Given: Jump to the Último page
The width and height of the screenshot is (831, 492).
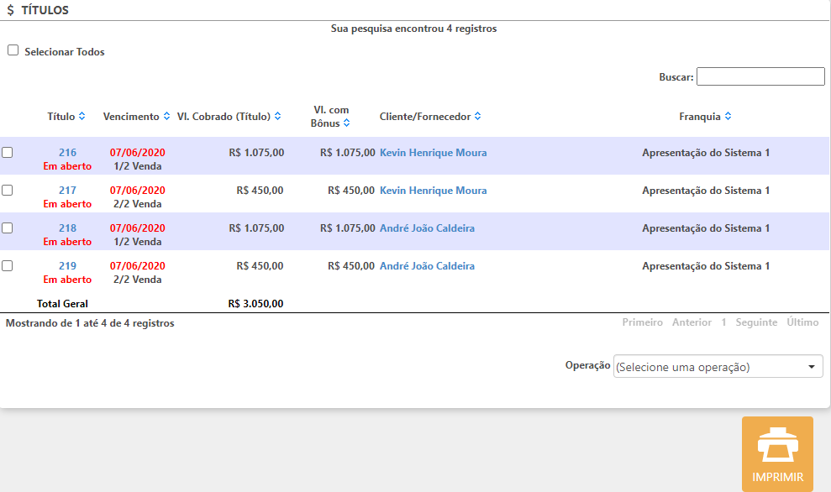Looking at the screenshot, I should tap(802, 322).
